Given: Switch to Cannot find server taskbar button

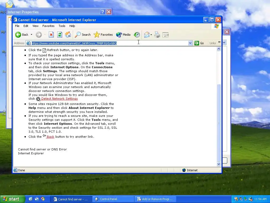Looking at the screenshot, I should click(x=71, y=199).
